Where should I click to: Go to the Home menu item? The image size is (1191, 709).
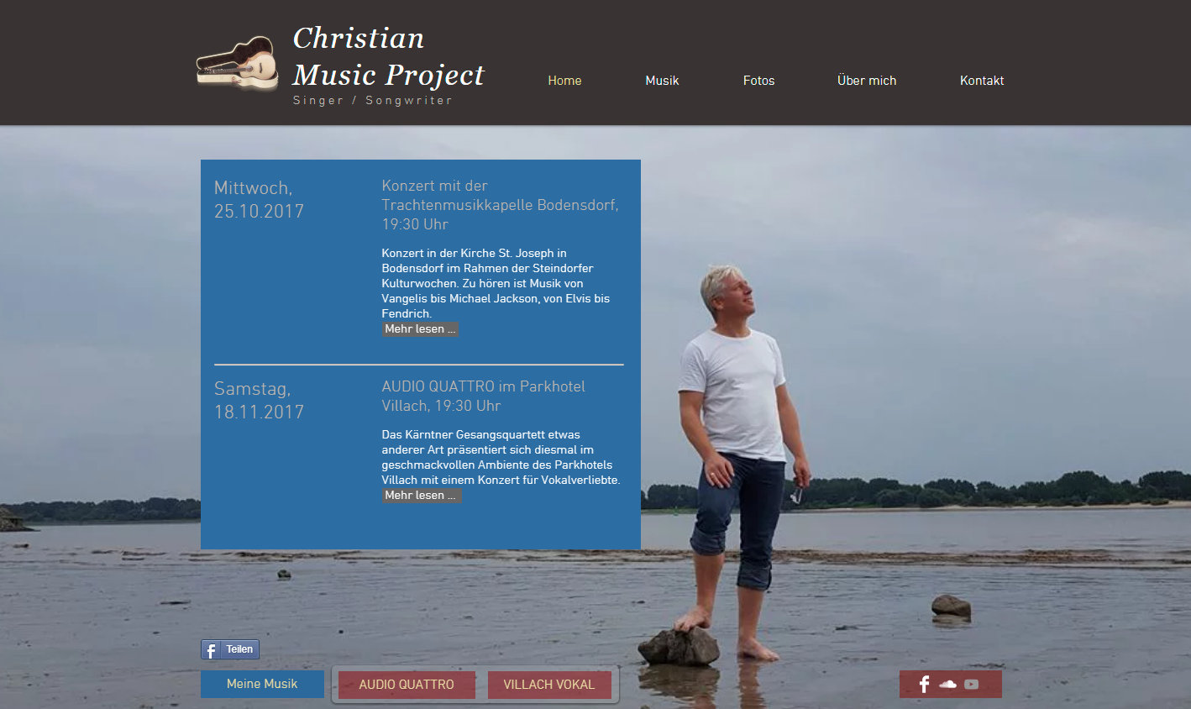(x=564, y=81)
